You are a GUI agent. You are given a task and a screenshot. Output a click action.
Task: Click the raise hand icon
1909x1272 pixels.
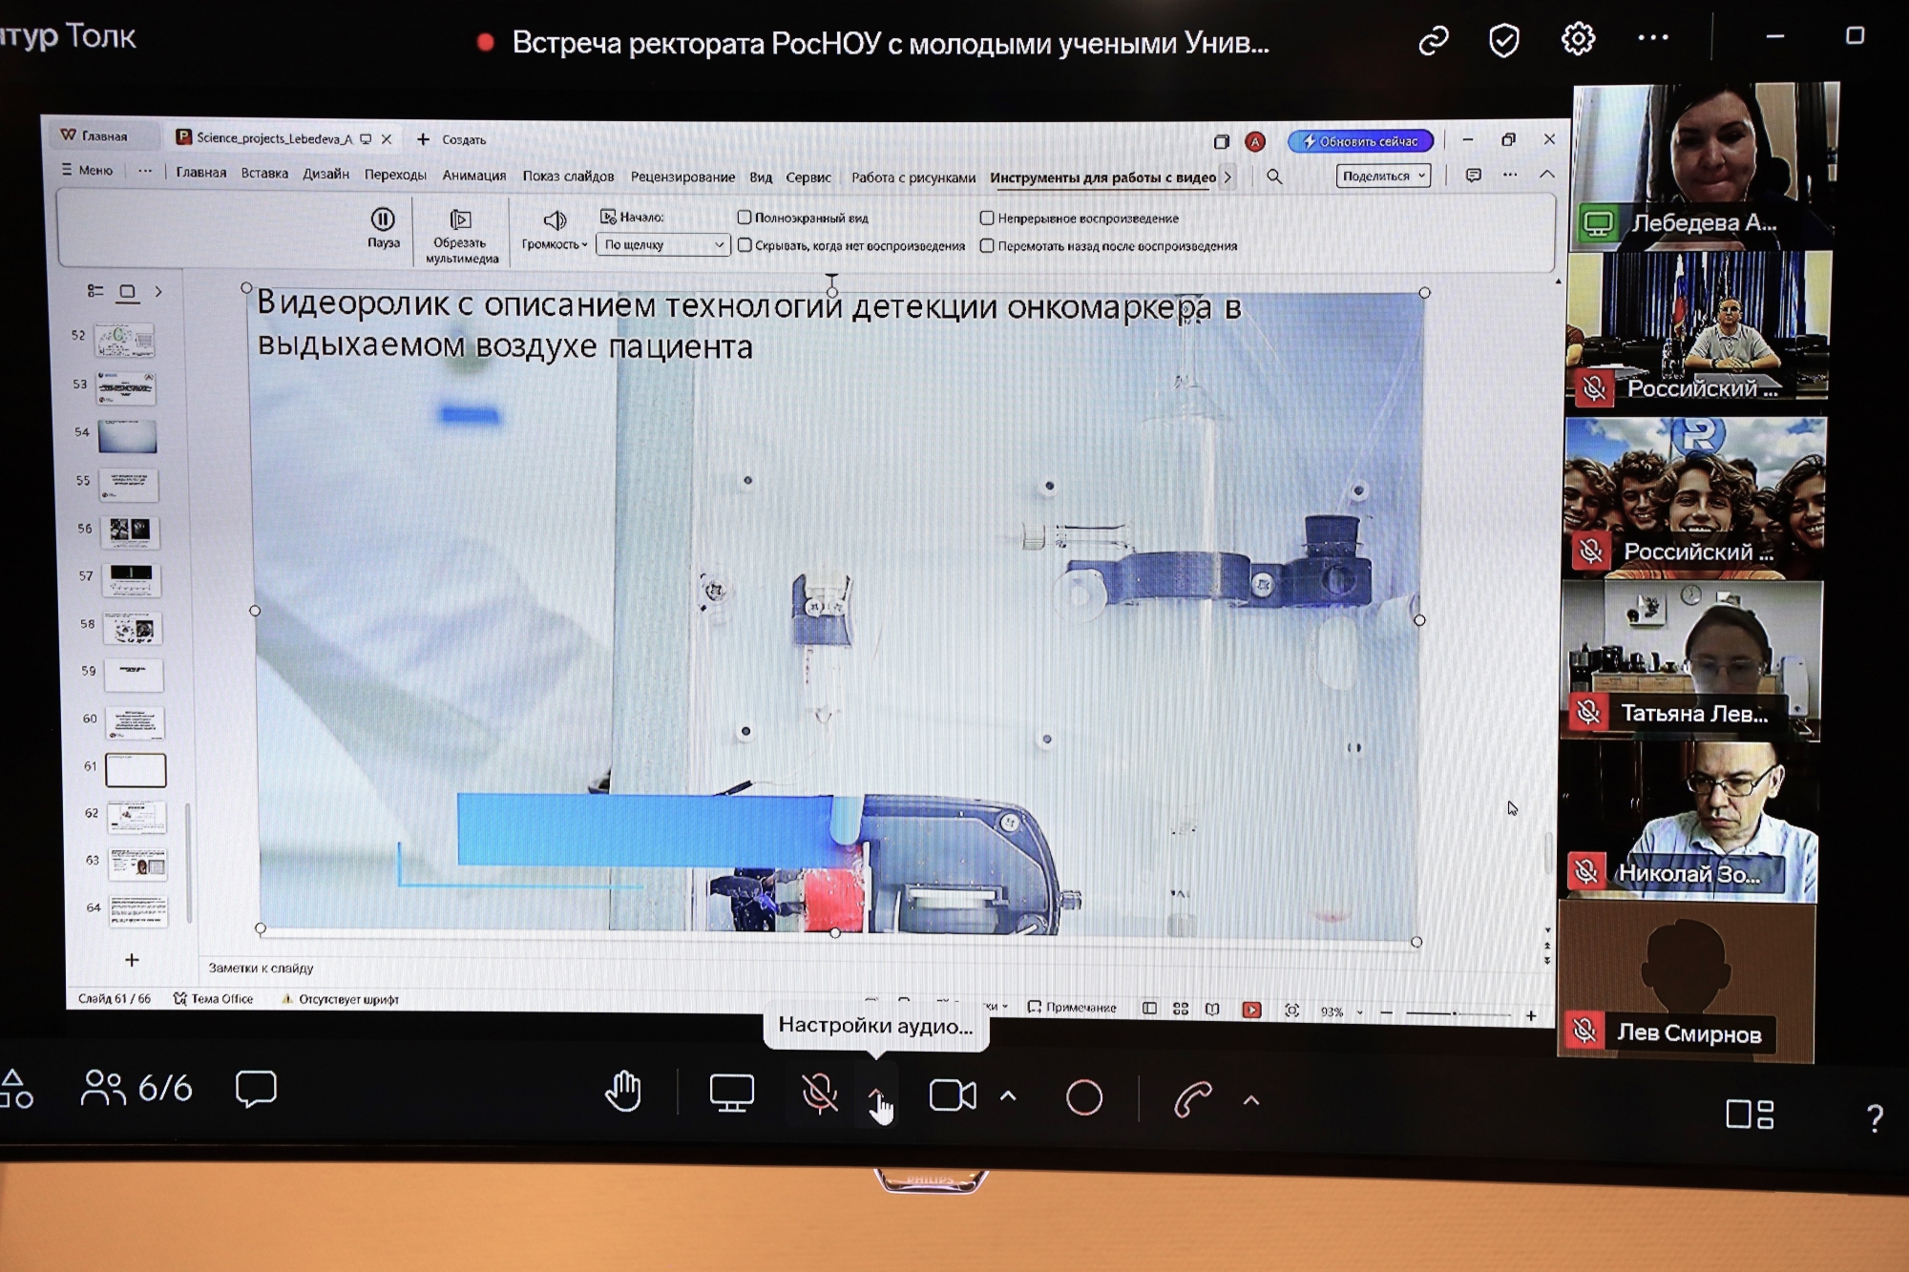pyautogui.click(x=623, y=1092)
